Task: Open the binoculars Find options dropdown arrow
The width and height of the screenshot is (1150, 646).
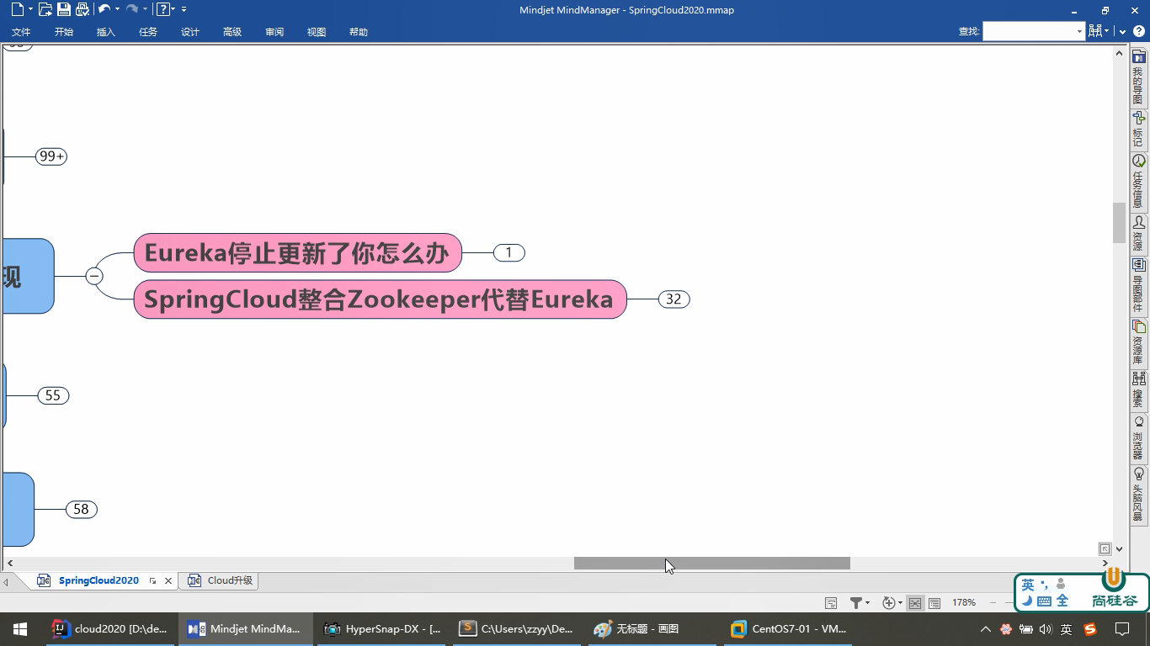Action: 1107,31
